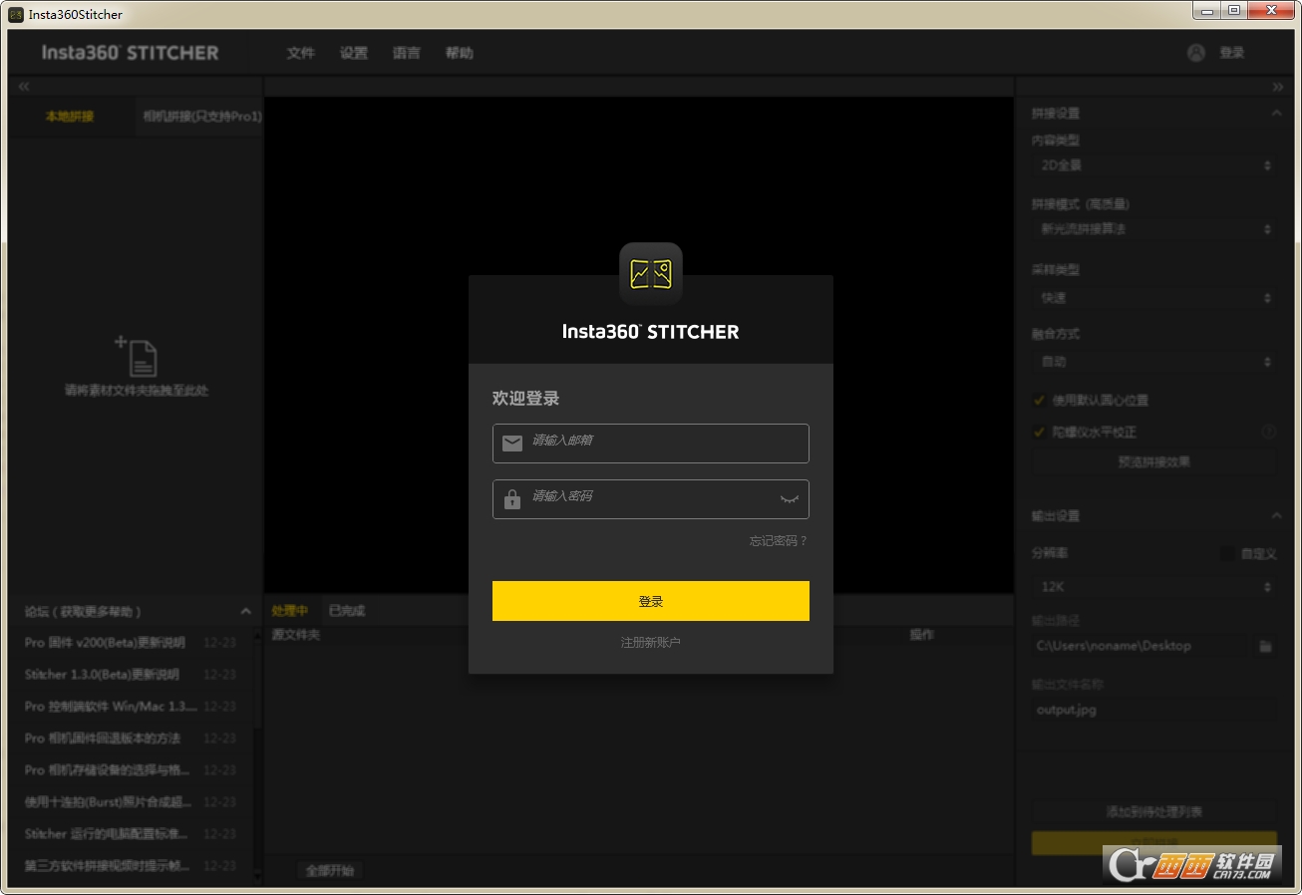The width and height of the screenshot is (1302, 895).
Task: Click the 登录 text in the header
Action: point(1232,53)
